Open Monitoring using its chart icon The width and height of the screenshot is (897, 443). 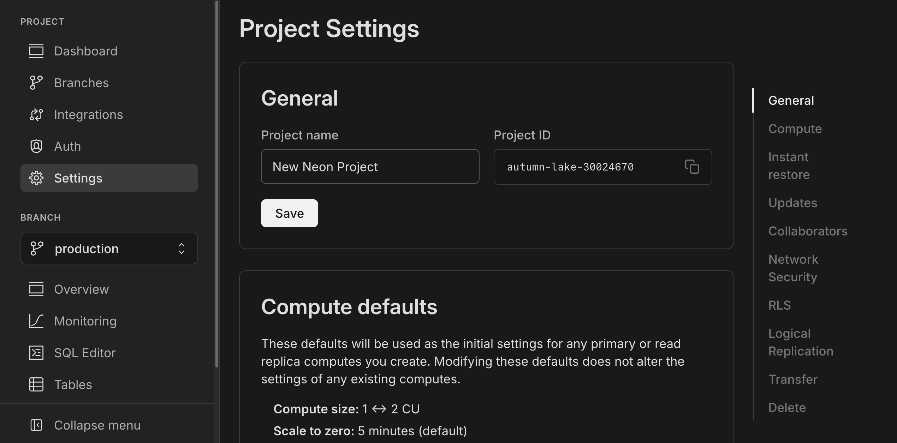pos(36,321)
